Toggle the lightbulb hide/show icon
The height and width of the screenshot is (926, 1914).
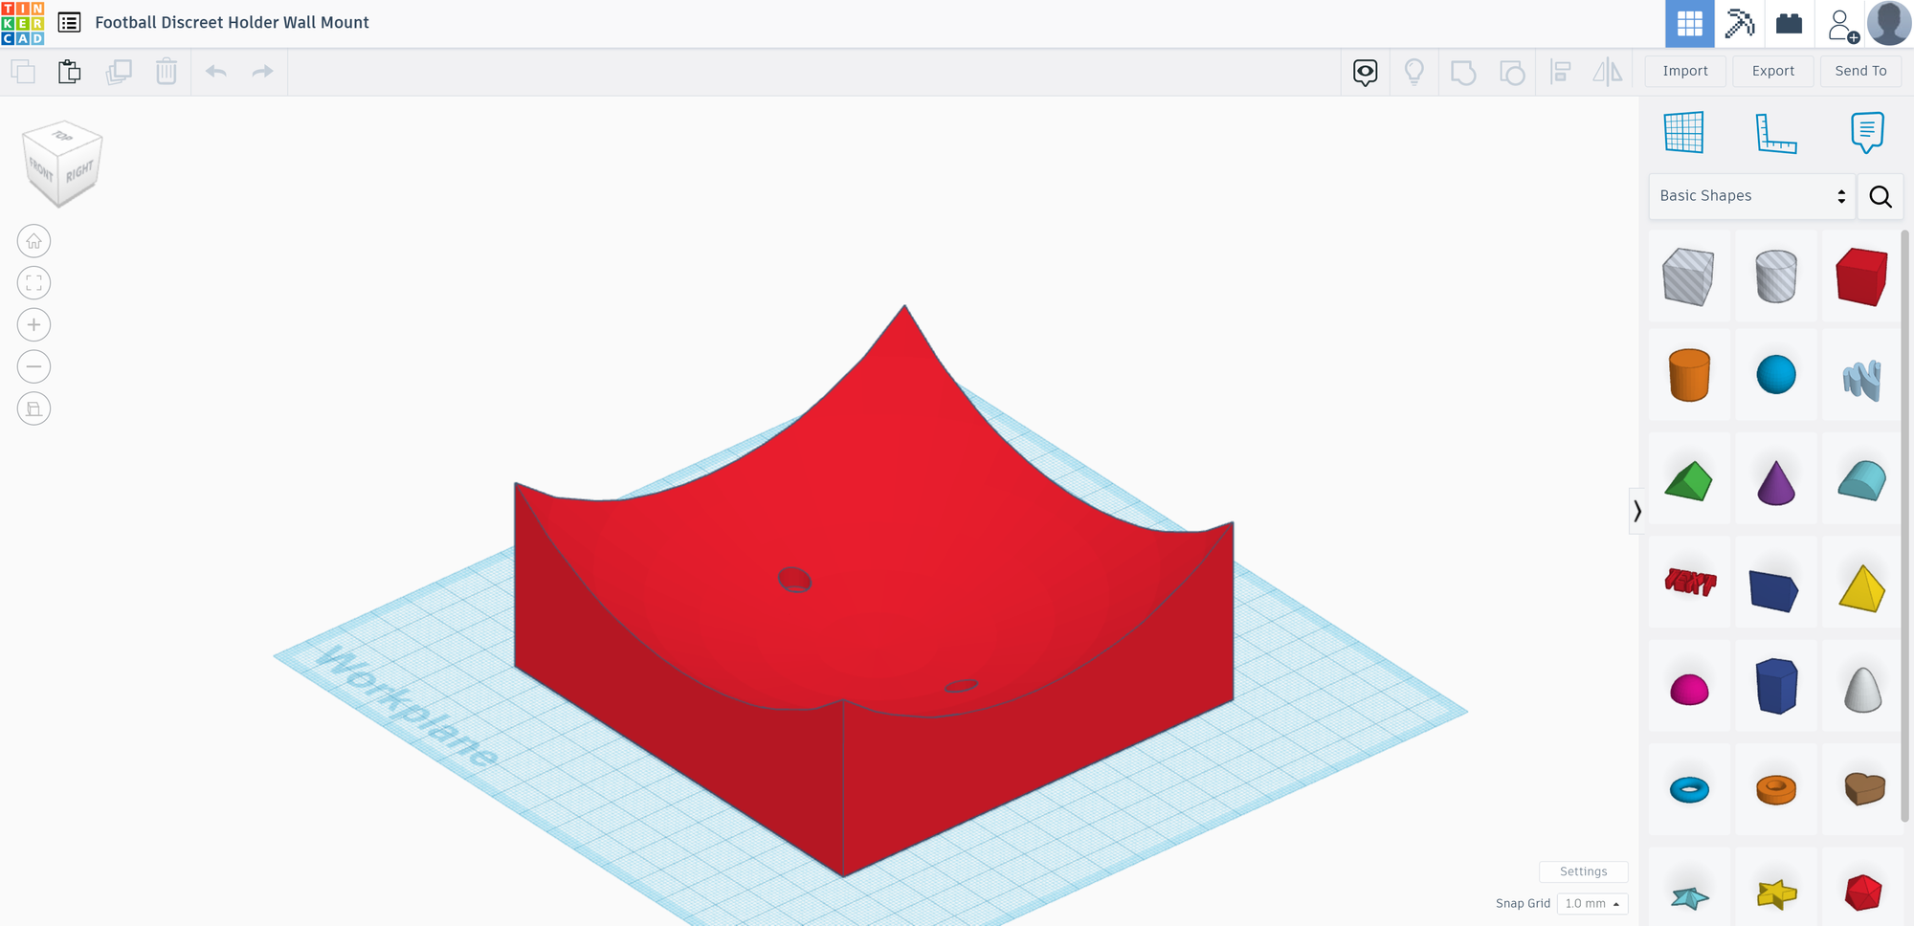pyautogui.click(x=1414, y=72)
